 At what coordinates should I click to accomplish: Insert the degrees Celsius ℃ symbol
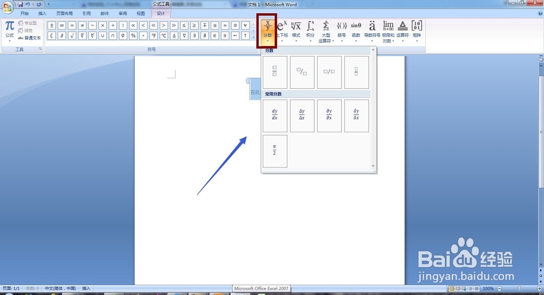[x=164, y=35]
